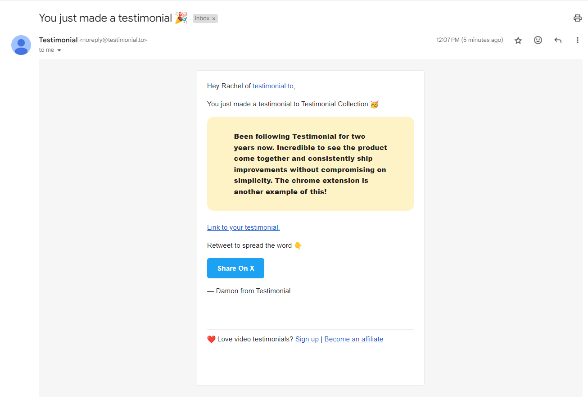Click the sender name Testimonial

[59, 40]
